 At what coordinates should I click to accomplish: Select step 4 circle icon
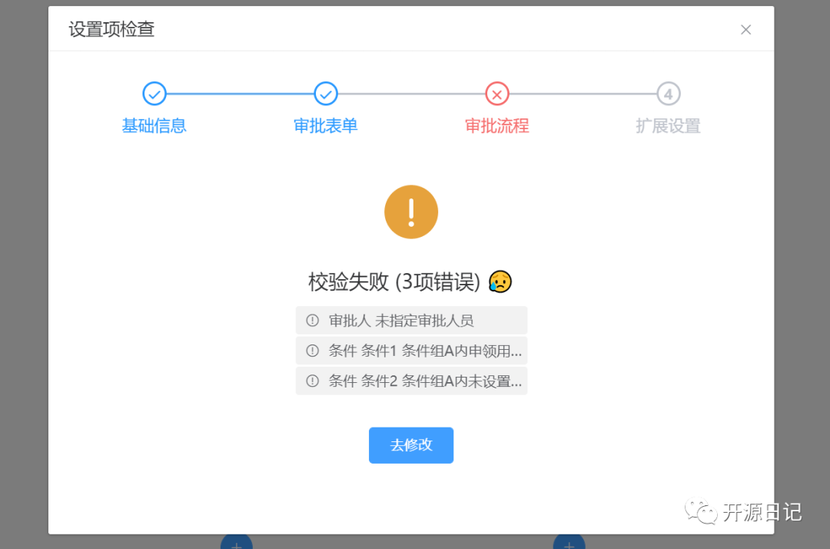pyautogui.click(x=668, y=94)
